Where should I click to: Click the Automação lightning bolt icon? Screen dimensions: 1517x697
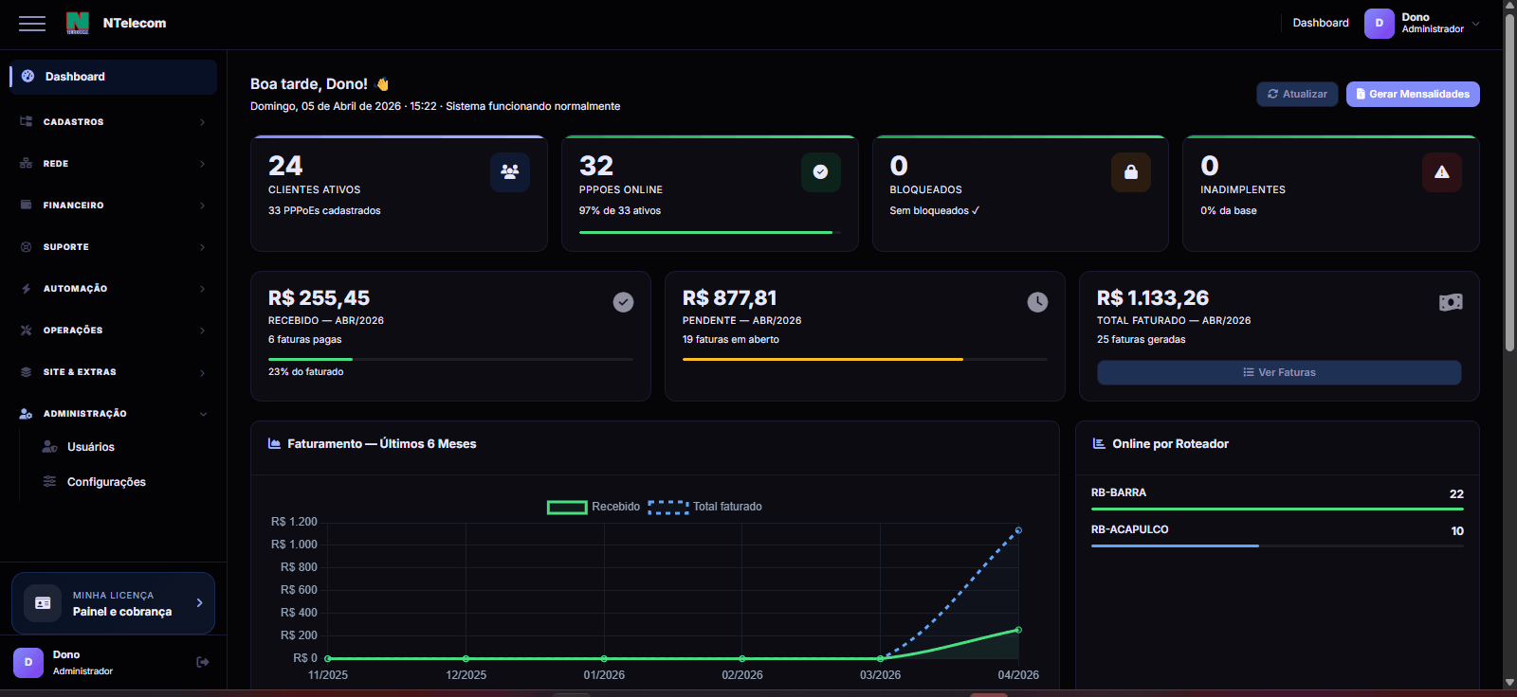point(27,289)
